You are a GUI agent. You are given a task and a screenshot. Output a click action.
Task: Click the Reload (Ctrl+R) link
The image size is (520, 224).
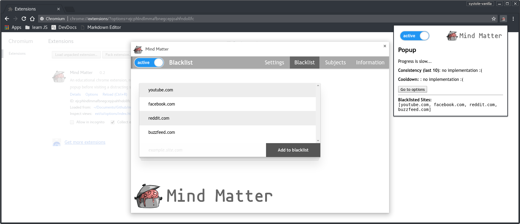coord(115,94)
